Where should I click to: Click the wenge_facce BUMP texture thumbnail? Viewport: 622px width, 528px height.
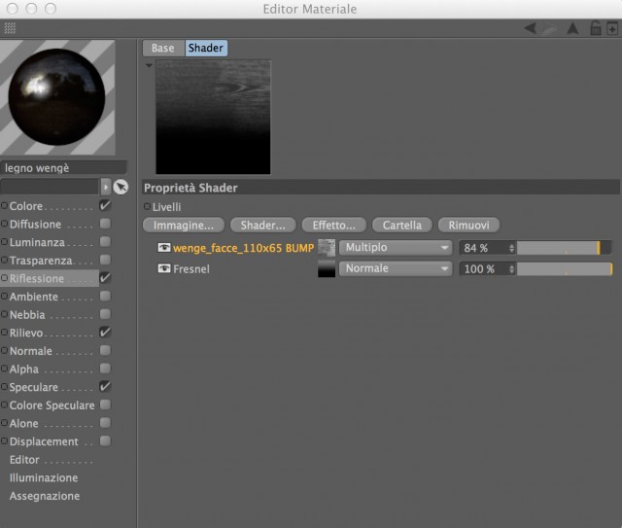point(327,248)
